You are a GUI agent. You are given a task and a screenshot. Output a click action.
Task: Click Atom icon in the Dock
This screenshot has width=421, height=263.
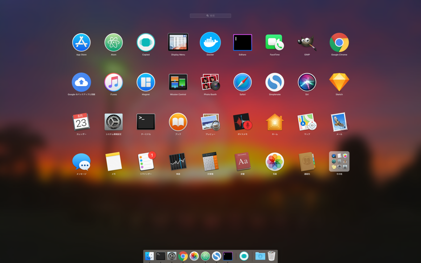tap(205, 256)
